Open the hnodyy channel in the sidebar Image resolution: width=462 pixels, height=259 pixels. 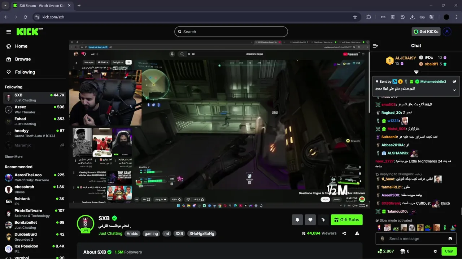[35, 133]
